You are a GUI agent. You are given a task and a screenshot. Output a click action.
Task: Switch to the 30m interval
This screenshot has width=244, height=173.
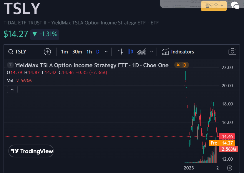tap(77, 51)
